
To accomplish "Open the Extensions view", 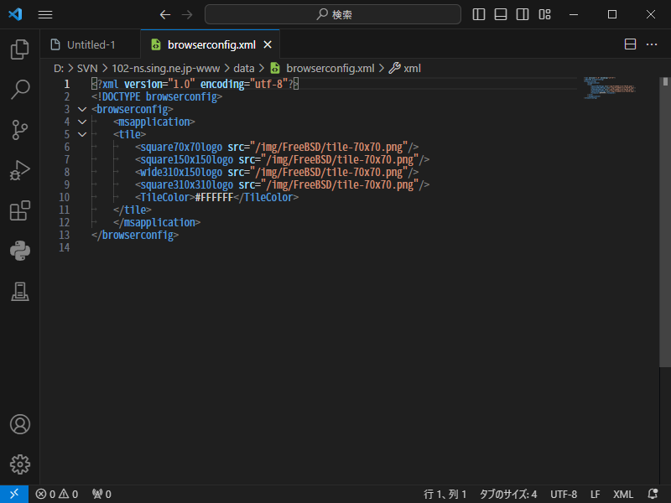I will (x=19, y=210).
